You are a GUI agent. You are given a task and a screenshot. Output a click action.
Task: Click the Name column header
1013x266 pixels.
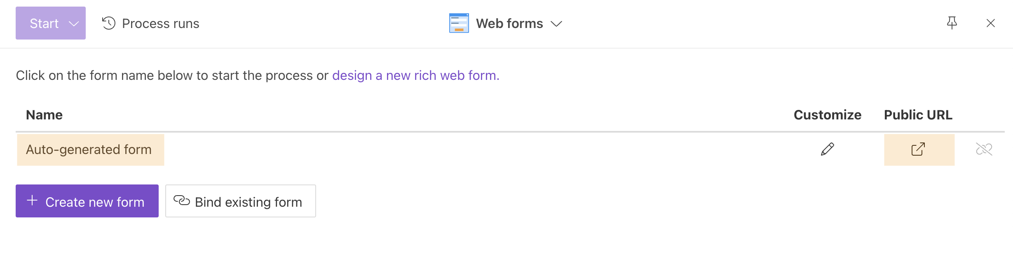click(x=45, y=115)
